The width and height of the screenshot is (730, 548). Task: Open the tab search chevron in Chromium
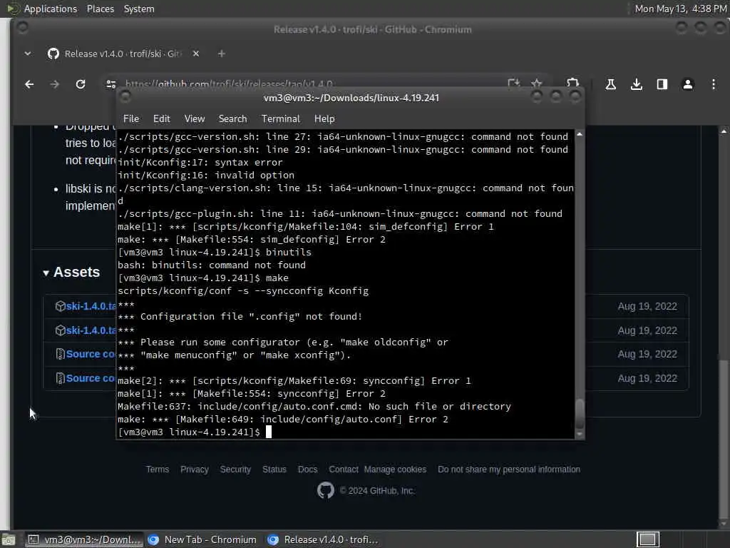pyautogui.click(x=28, y=54)
